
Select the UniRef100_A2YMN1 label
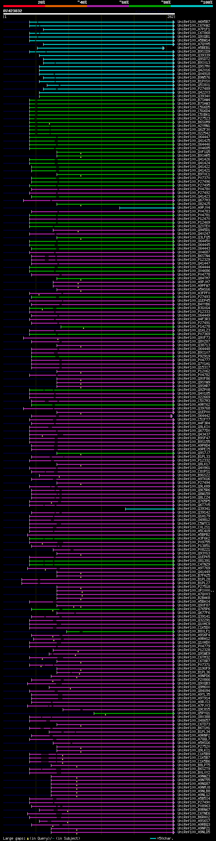[x=194, y=126]
